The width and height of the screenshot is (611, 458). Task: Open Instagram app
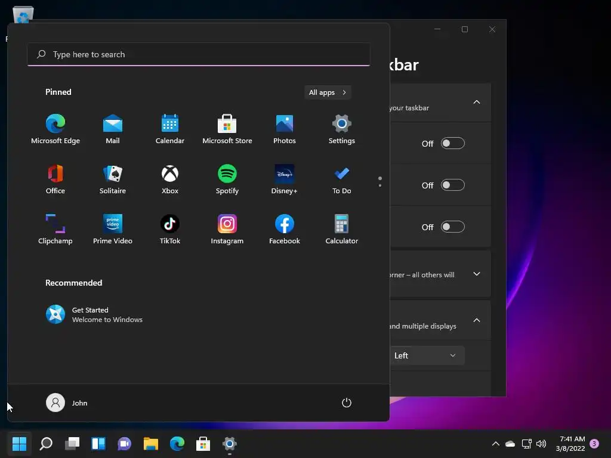tap(227, 230)
